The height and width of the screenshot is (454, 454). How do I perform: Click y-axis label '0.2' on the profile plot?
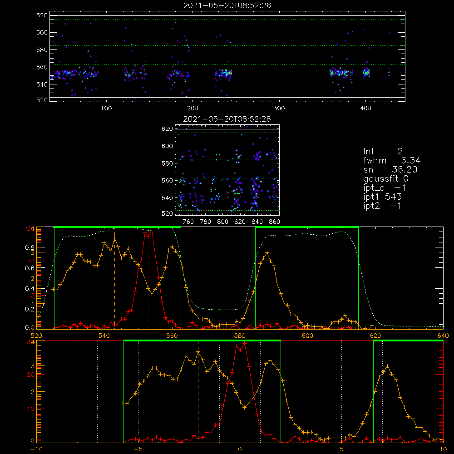[x=30, y=309]
